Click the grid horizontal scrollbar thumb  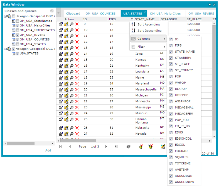(x=78, y=140)
